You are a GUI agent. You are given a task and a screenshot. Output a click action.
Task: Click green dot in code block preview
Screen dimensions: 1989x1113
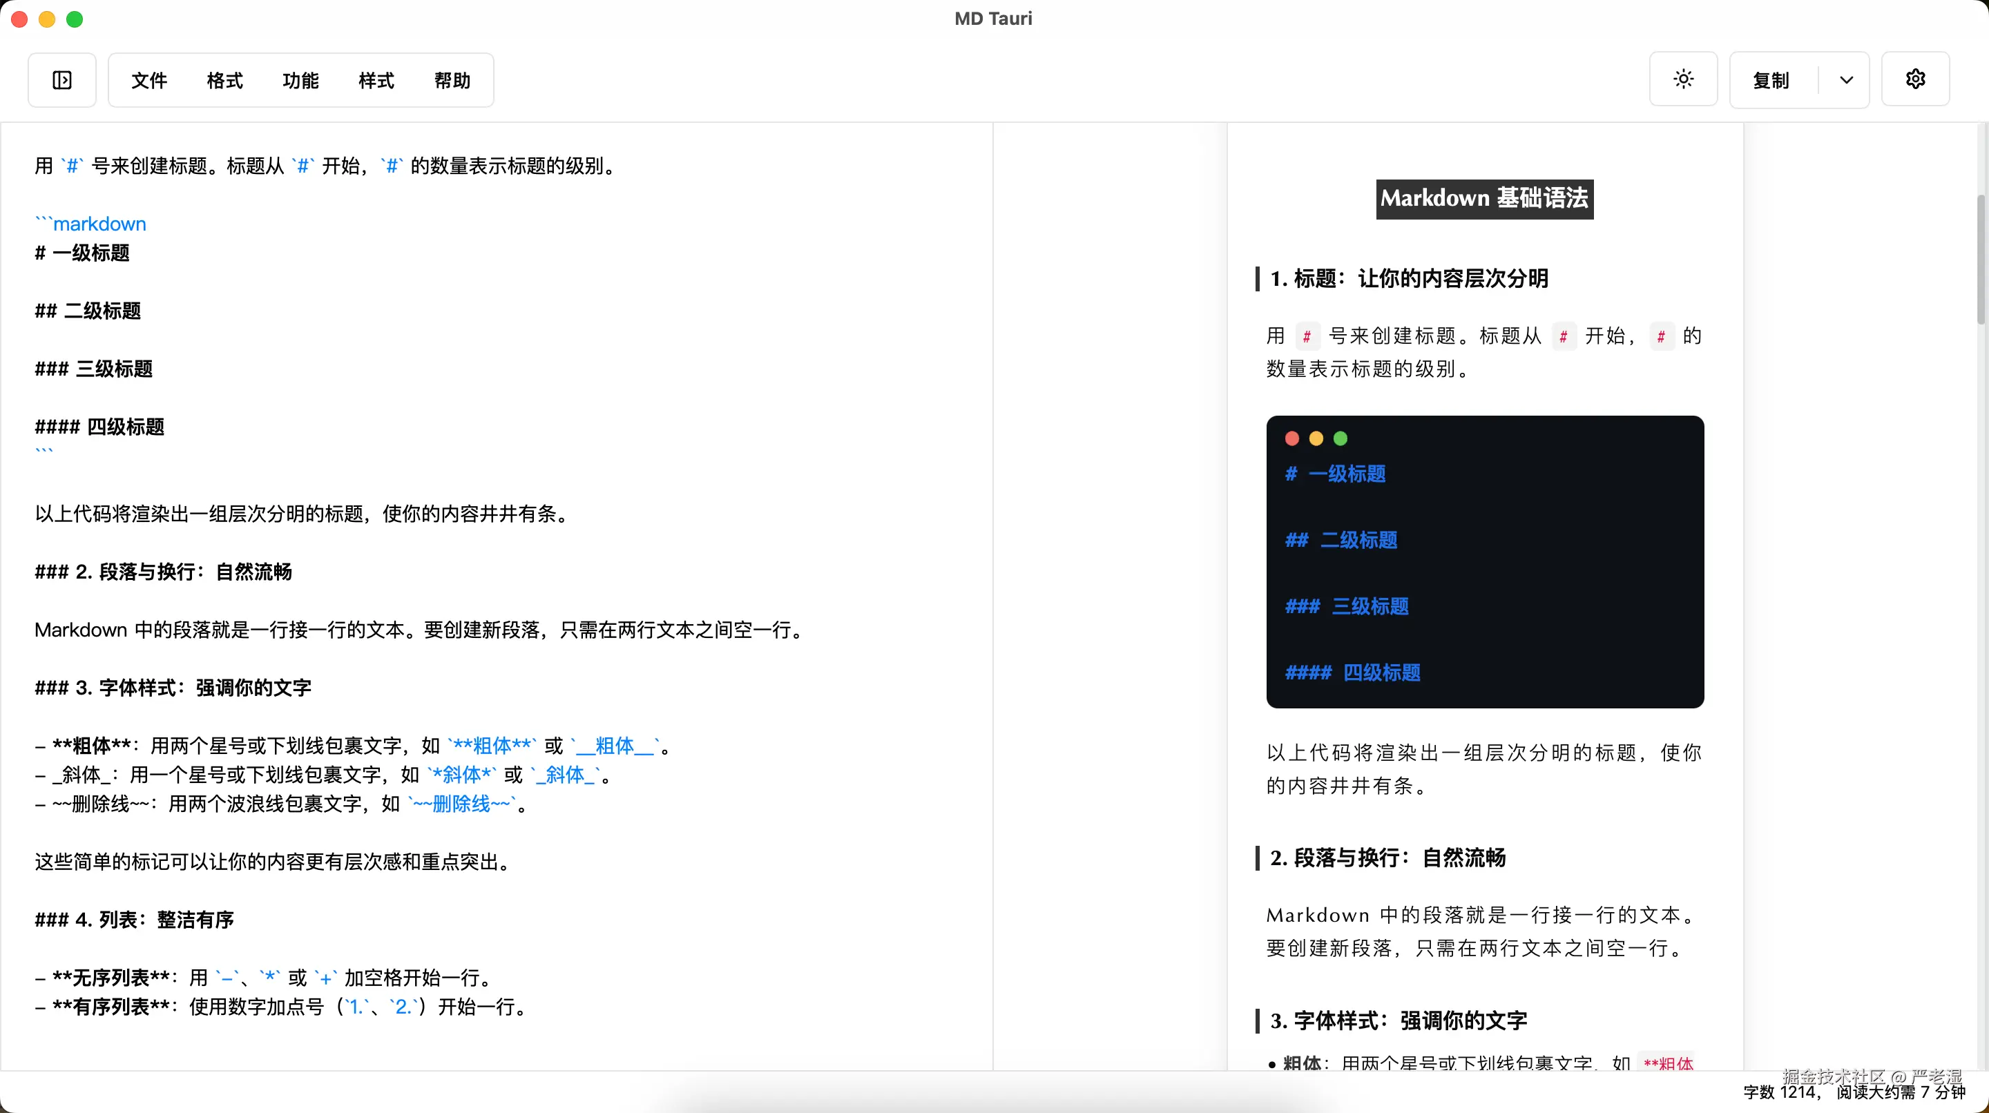tap(1341, 438)
